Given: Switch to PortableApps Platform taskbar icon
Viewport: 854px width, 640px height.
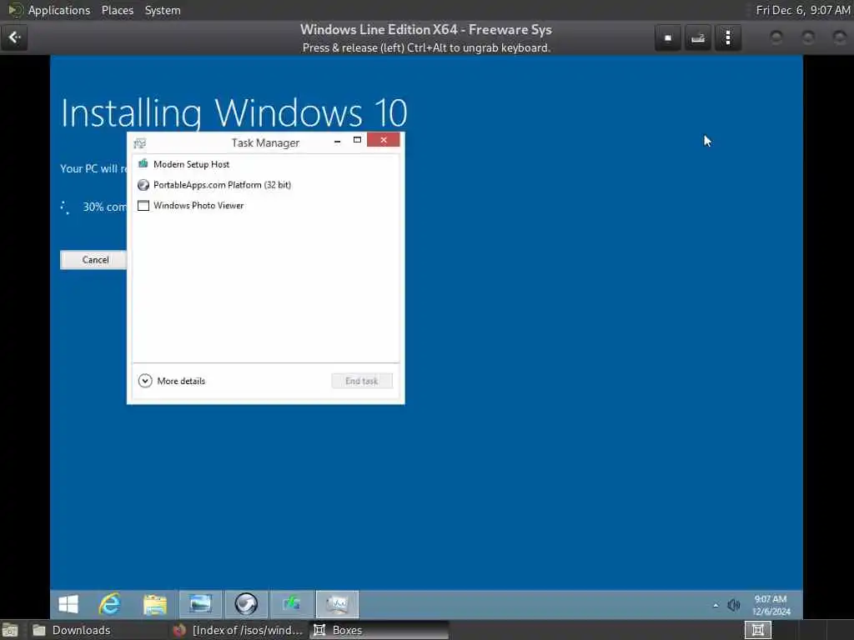Looking at the screenshot, I should click(246, 604).
